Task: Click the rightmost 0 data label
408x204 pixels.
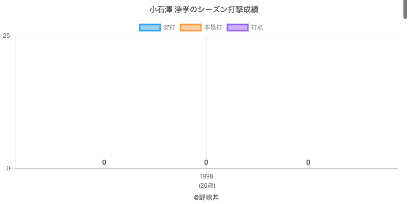Action: pos(308,163)
